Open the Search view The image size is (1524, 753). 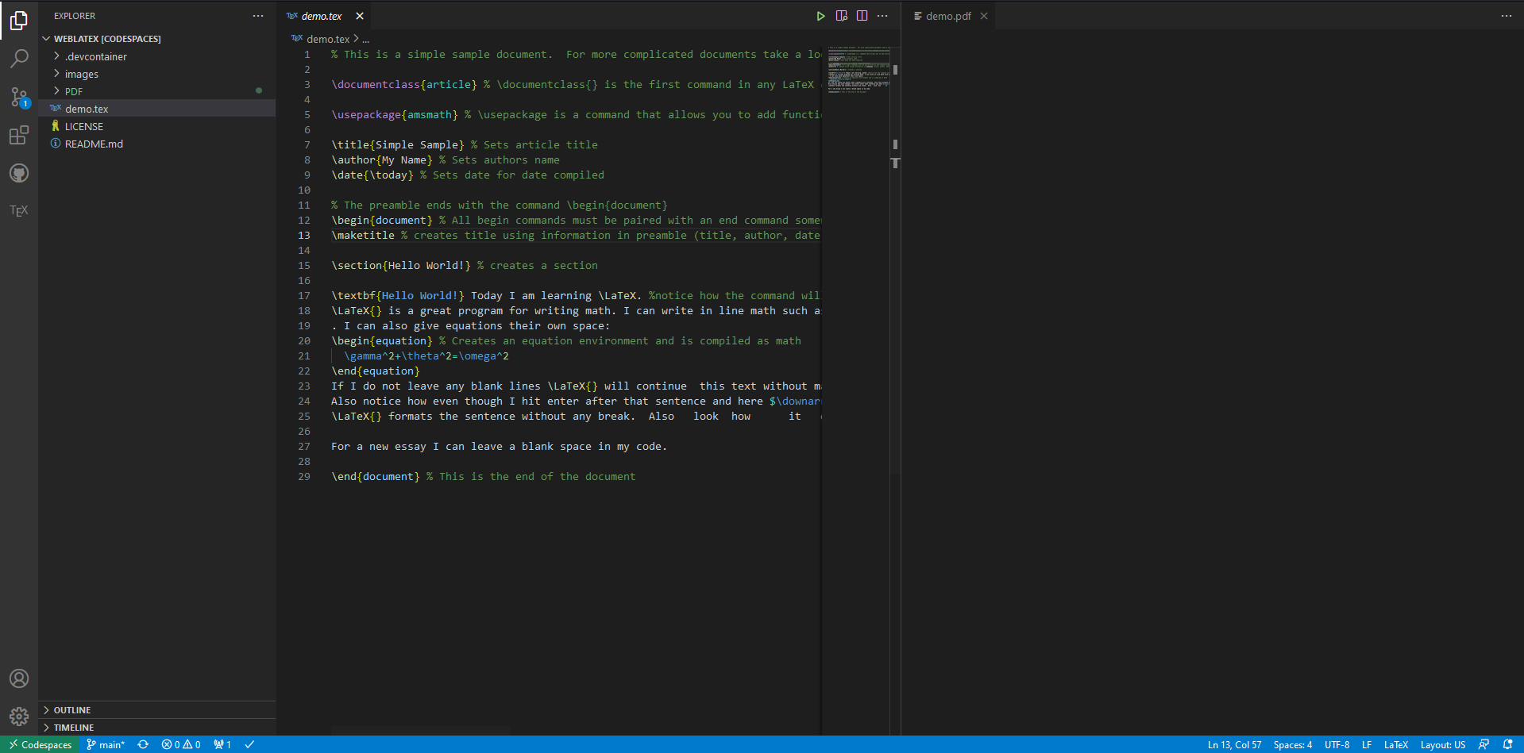19,58
